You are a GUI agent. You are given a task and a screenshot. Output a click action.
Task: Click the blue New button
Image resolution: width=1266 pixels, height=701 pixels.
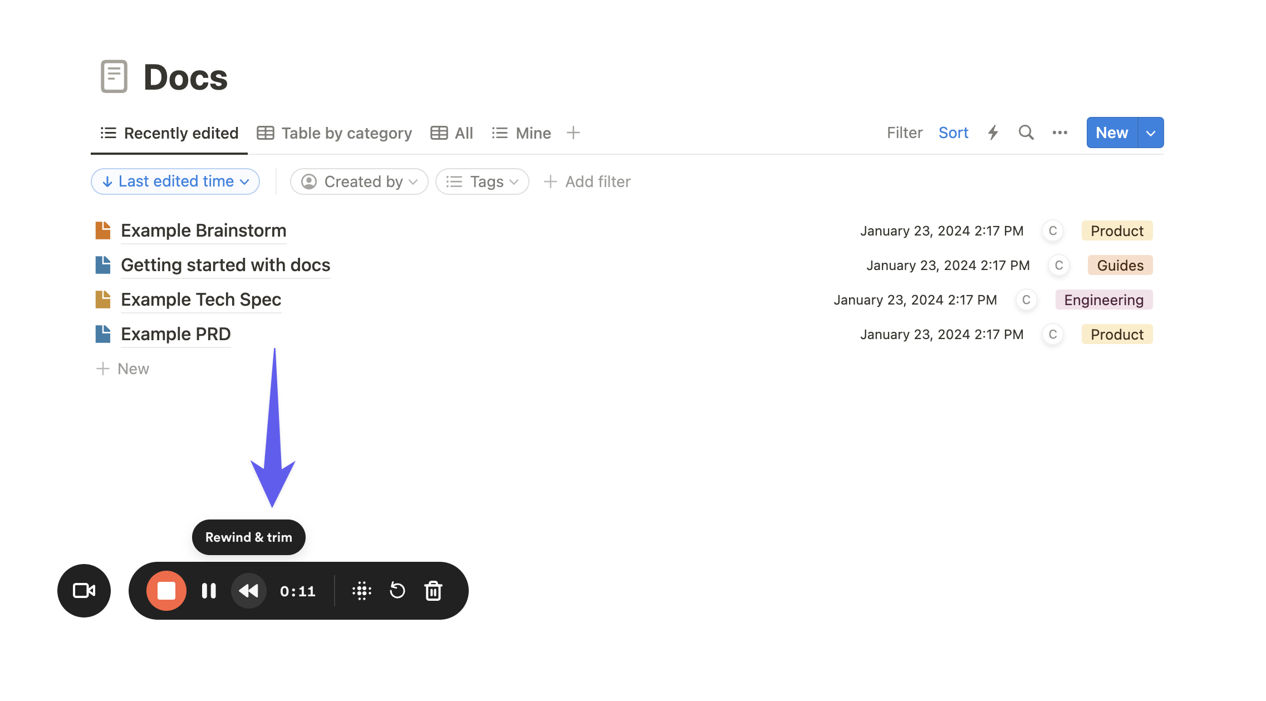pyautogui.click(x=1111, y=133)
